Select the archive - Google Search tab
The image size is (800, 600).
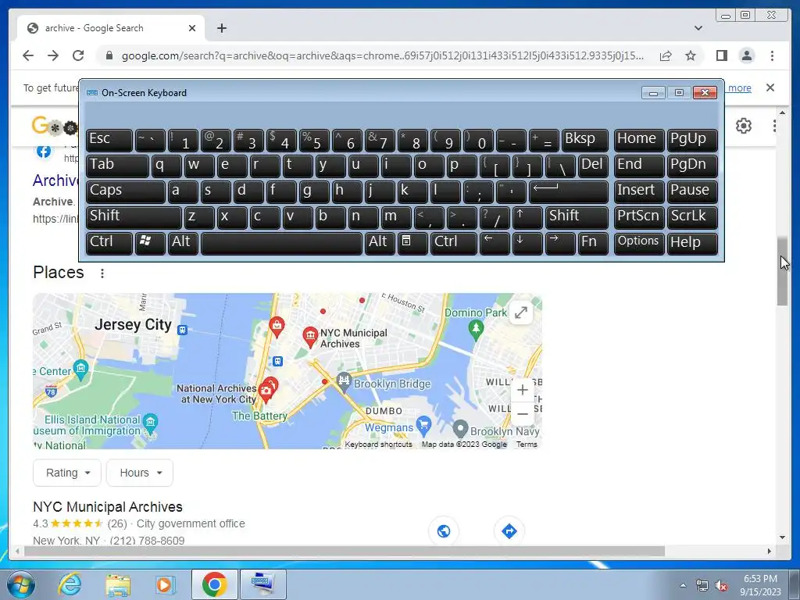tap(109, 28)
